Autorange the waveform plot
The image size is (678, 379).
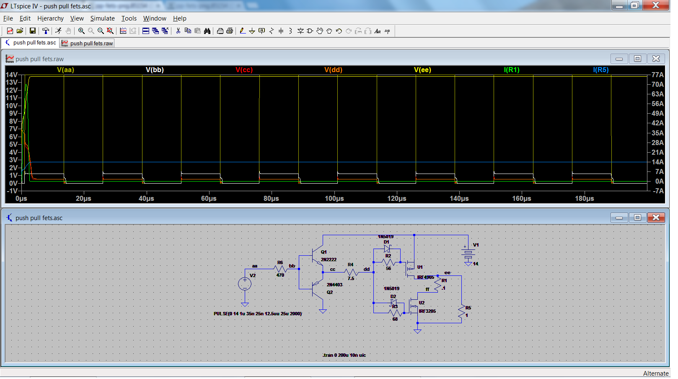123,31
